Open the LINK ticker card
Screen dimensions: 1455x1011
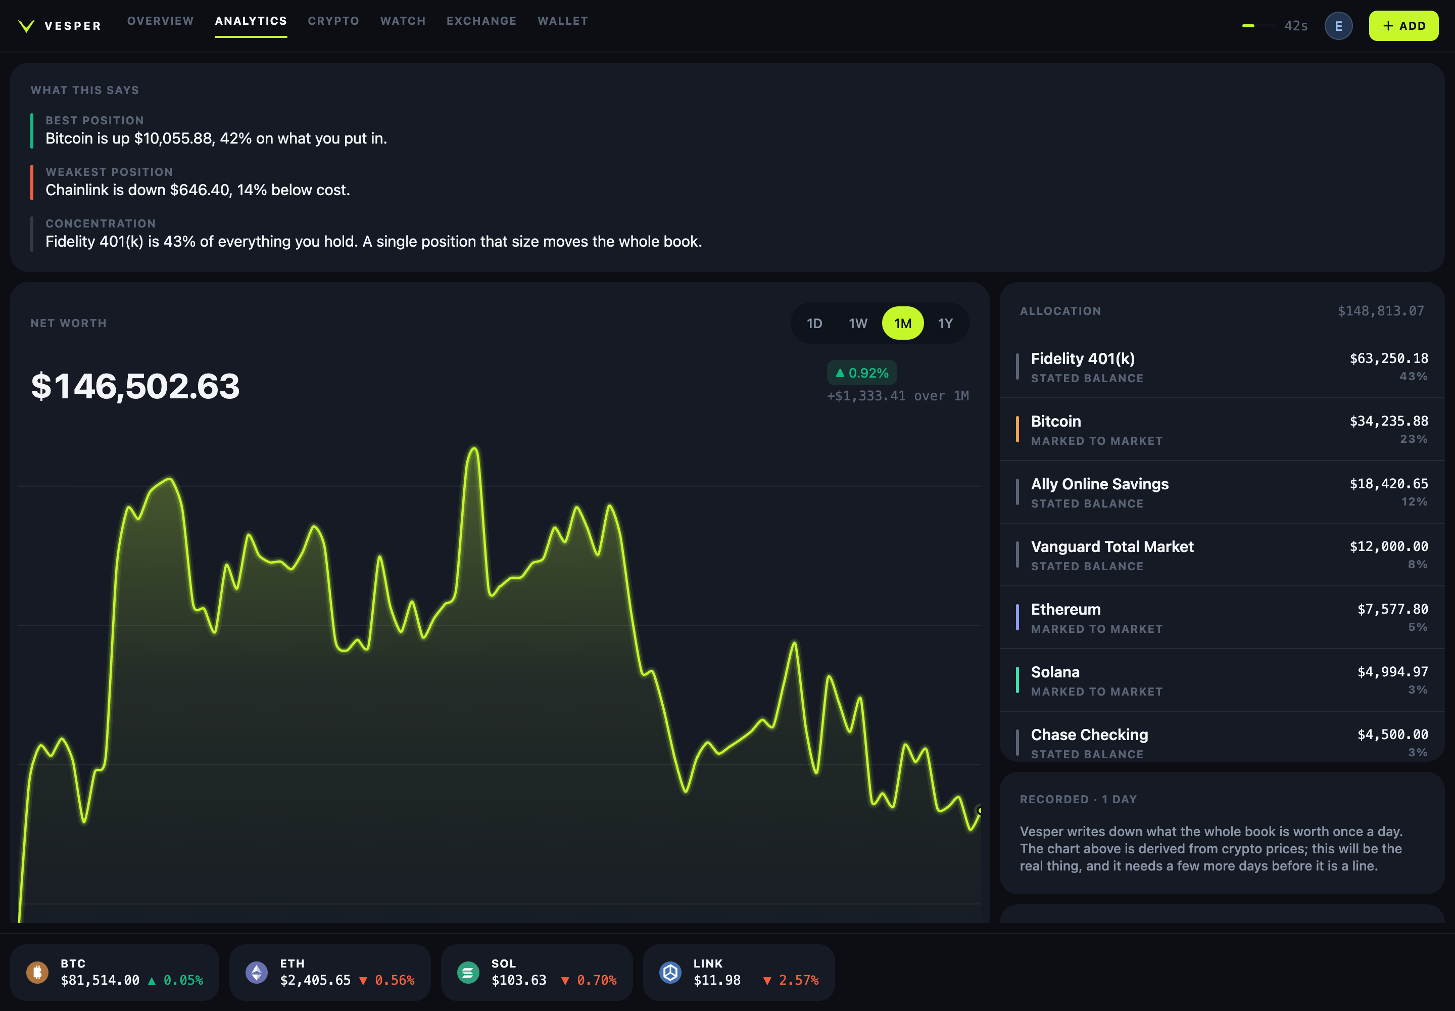[x=739, y=972]
